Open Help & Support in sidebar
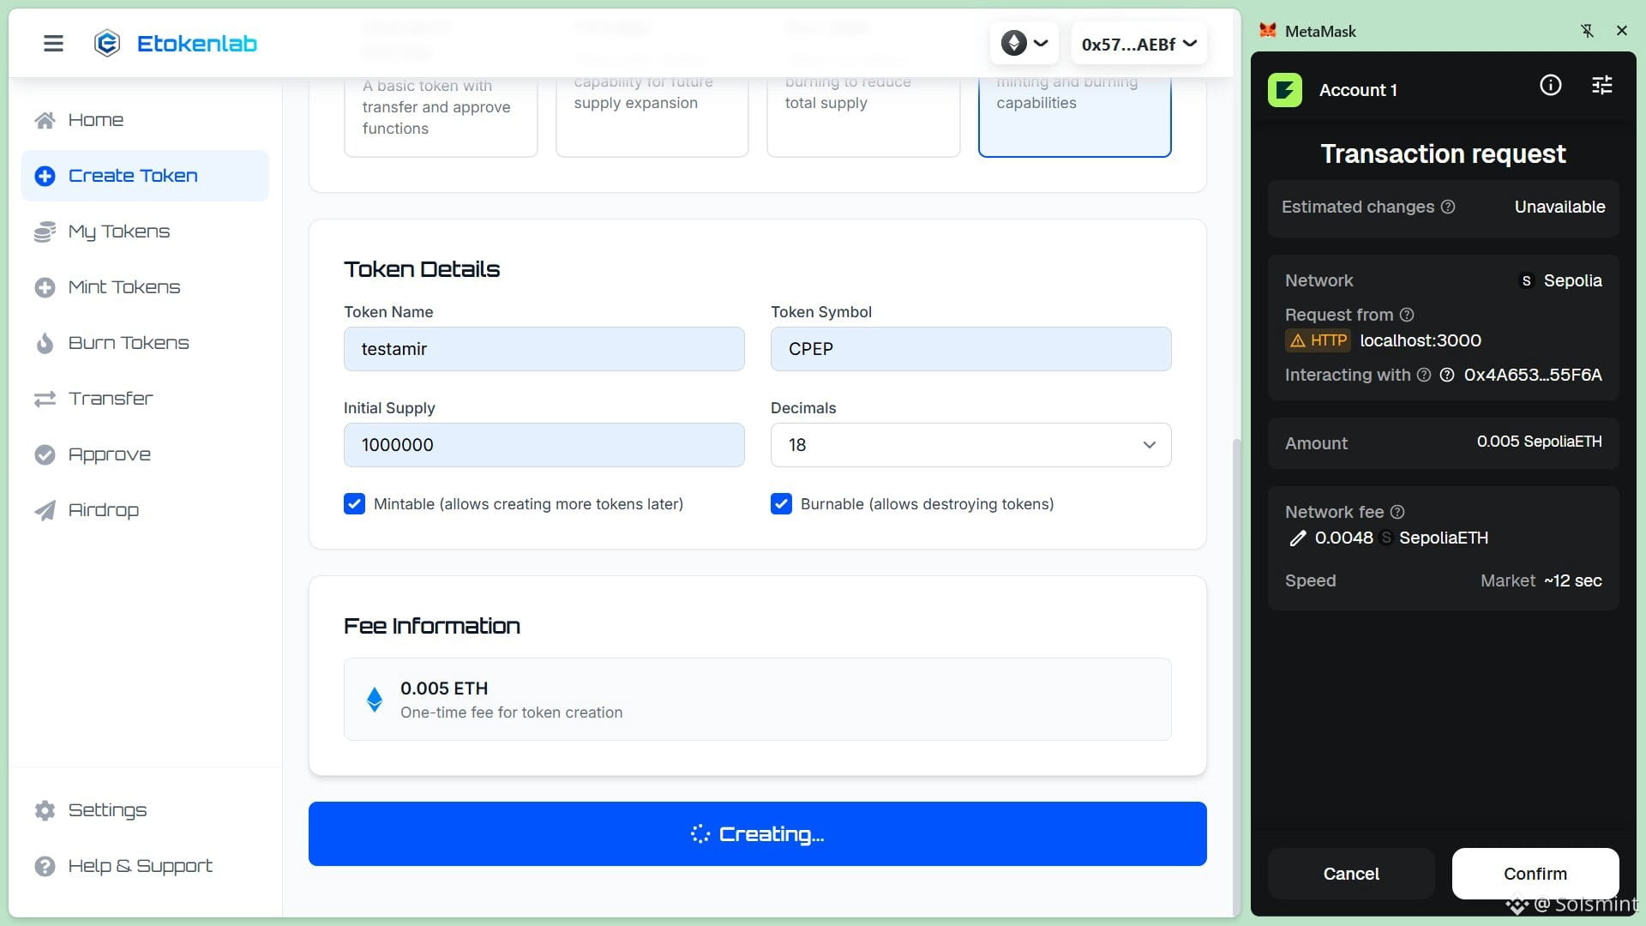The width and height of the screenshot is (1646, 926). click(145, 866)
